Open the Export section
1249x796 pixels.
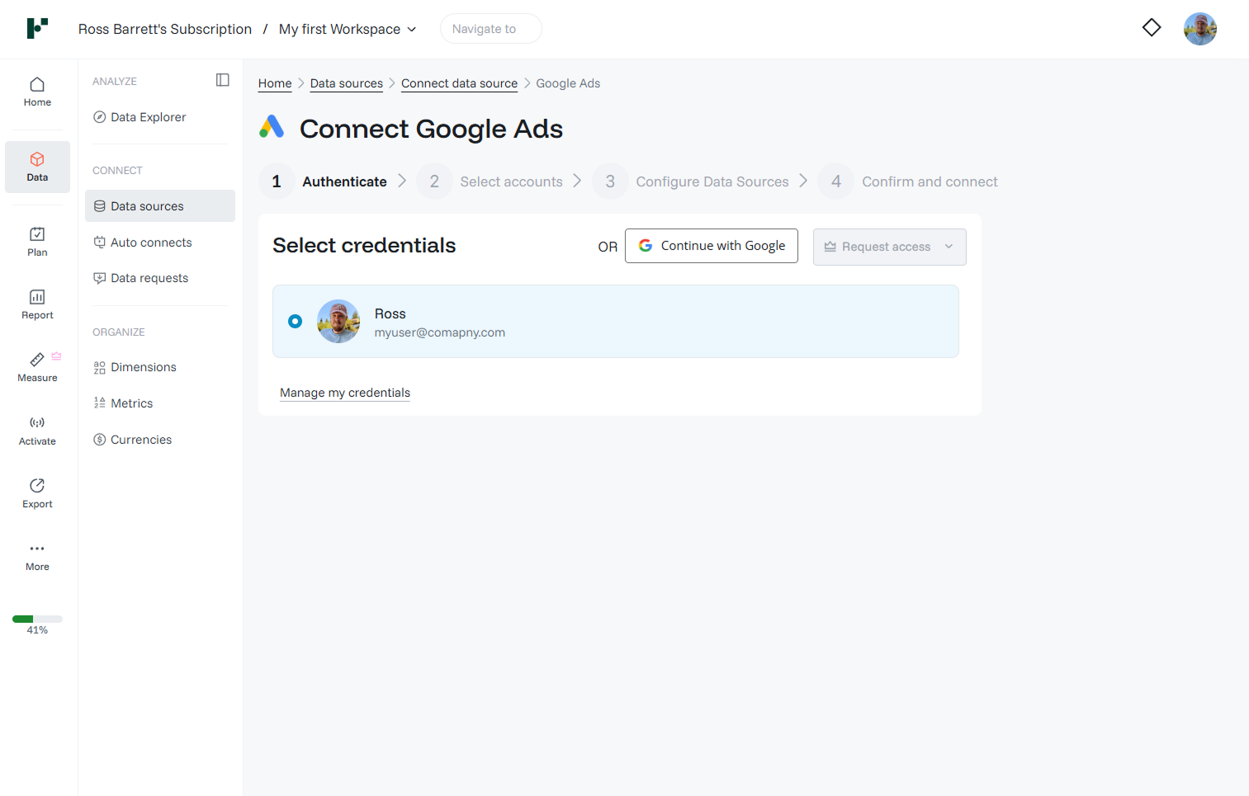(x=37, y=493)
